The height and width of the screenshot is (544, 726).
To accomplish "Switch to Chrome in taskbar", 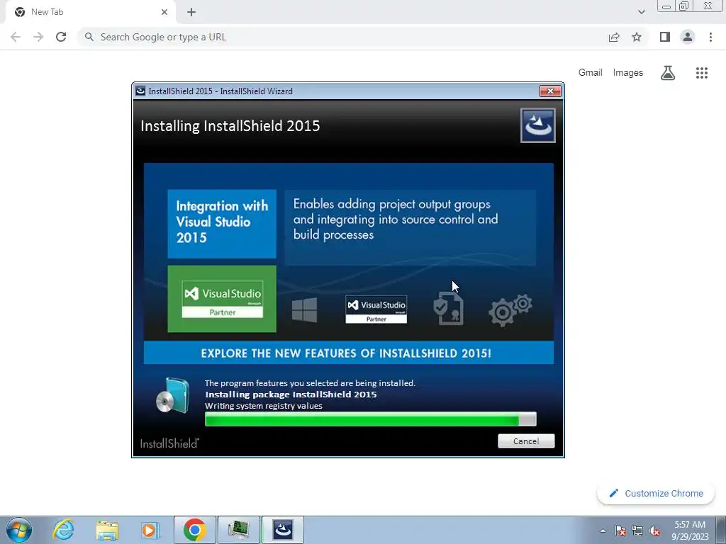I will (194, 530).
